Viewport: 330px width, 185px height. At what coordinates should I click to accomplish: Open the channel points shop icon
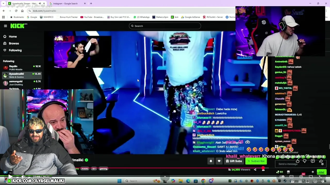(288, 172)
